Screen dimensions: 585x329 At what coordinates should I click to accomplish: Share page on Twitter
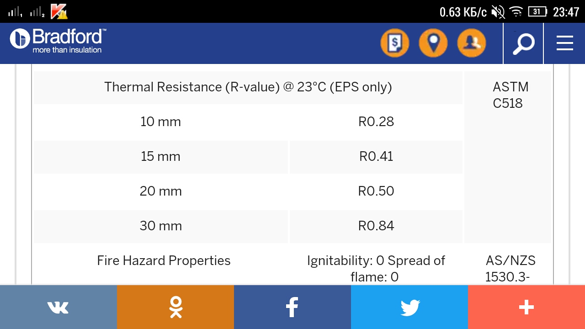[x=409, y=307]
